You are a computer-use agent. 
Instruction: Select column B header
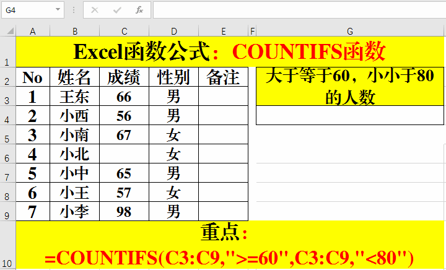tap(75, 31)
